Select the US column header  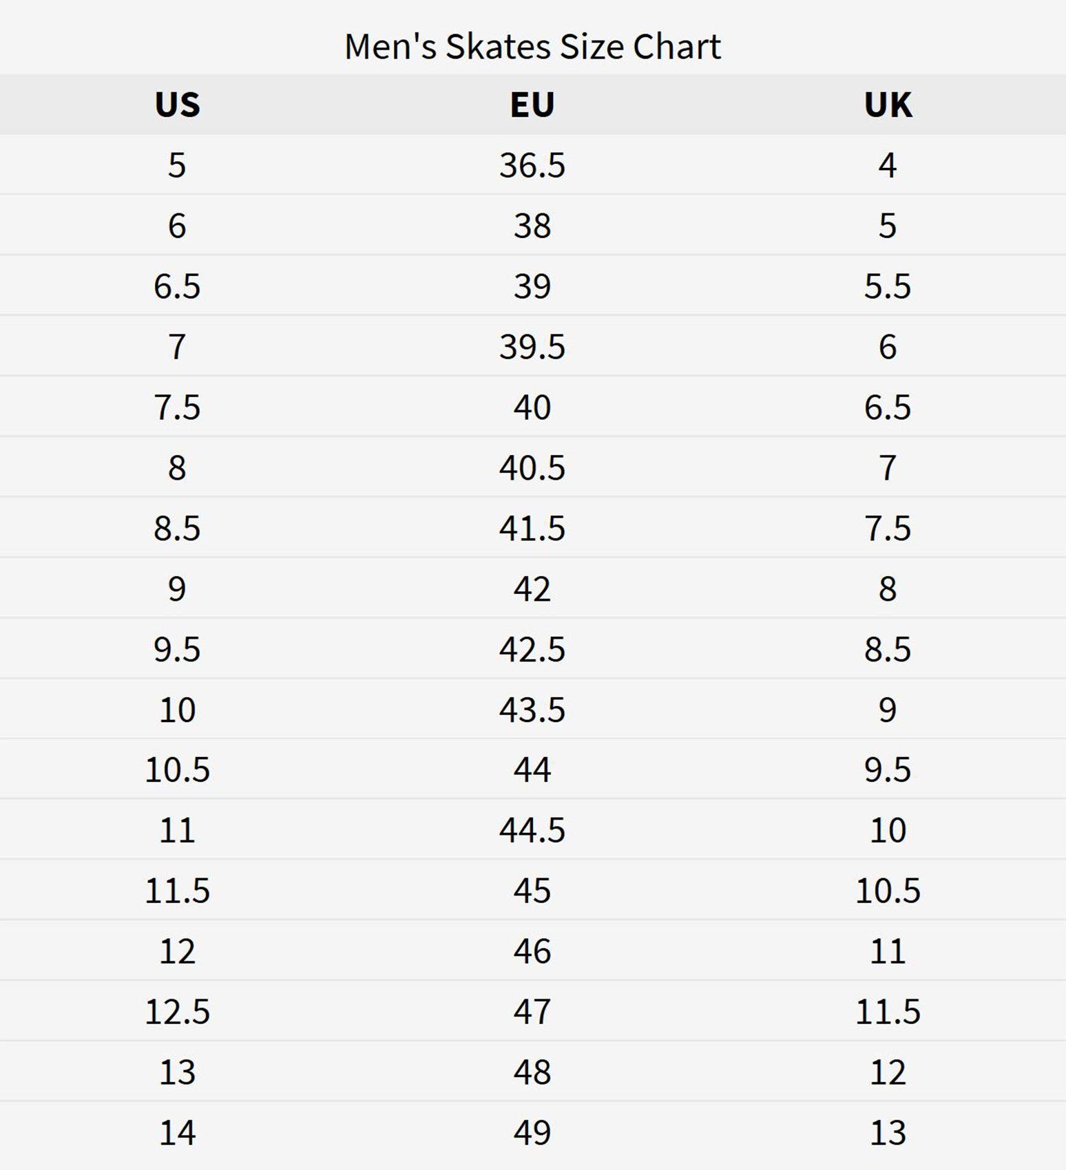177,105
